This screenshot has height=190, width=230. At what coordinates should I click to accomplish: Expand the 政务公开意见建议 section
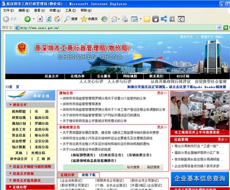click(x=30, y=180)
